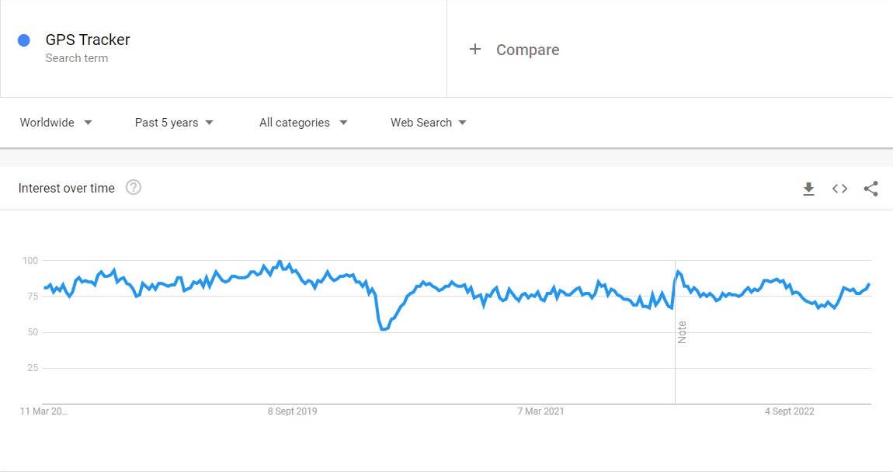Click the plus icon beside Compare
893x472 pixels.
click(475, 50)
